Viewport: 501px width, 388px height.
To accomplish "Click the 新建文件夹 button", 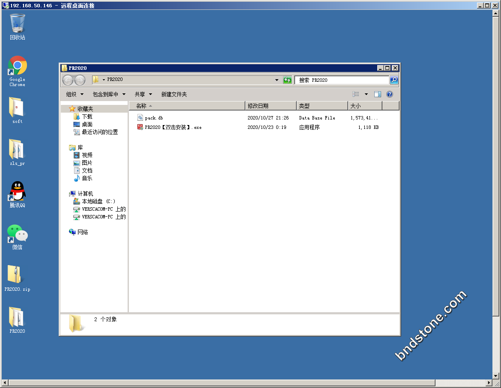I will 174,94.
